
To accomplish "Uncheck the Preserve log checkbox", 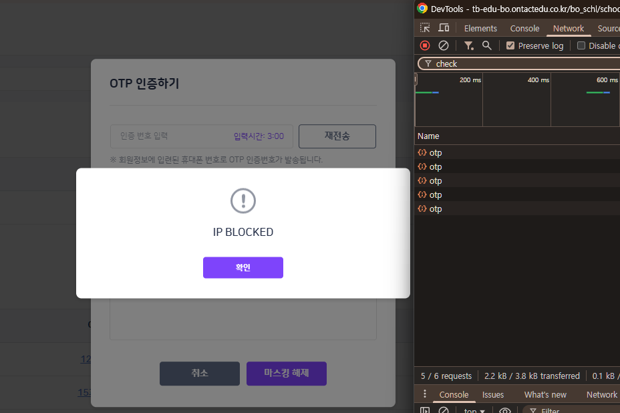I will 510,45.
